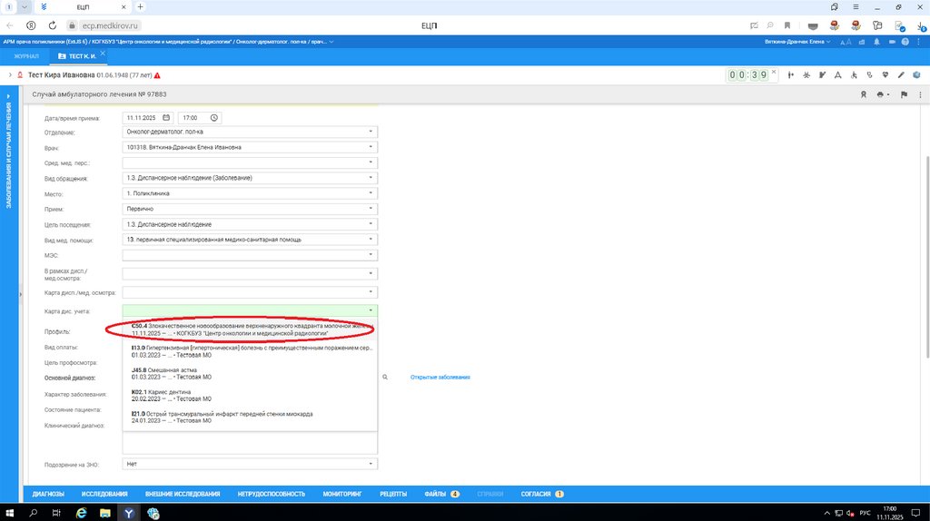Open the НЕТРУДОСПОСОБНОСТЬ section tab
Screen dimensions: 930x521
click(x=271, y=494)
